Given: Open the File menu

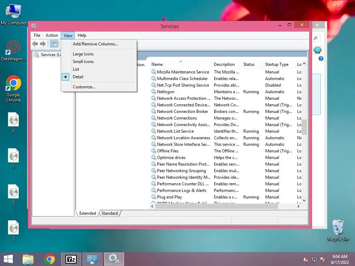Looking at the screenshot, I should click(37, 35).
